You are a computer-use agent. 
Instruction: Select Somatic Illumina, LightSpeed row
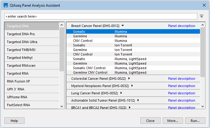(133, 59)
